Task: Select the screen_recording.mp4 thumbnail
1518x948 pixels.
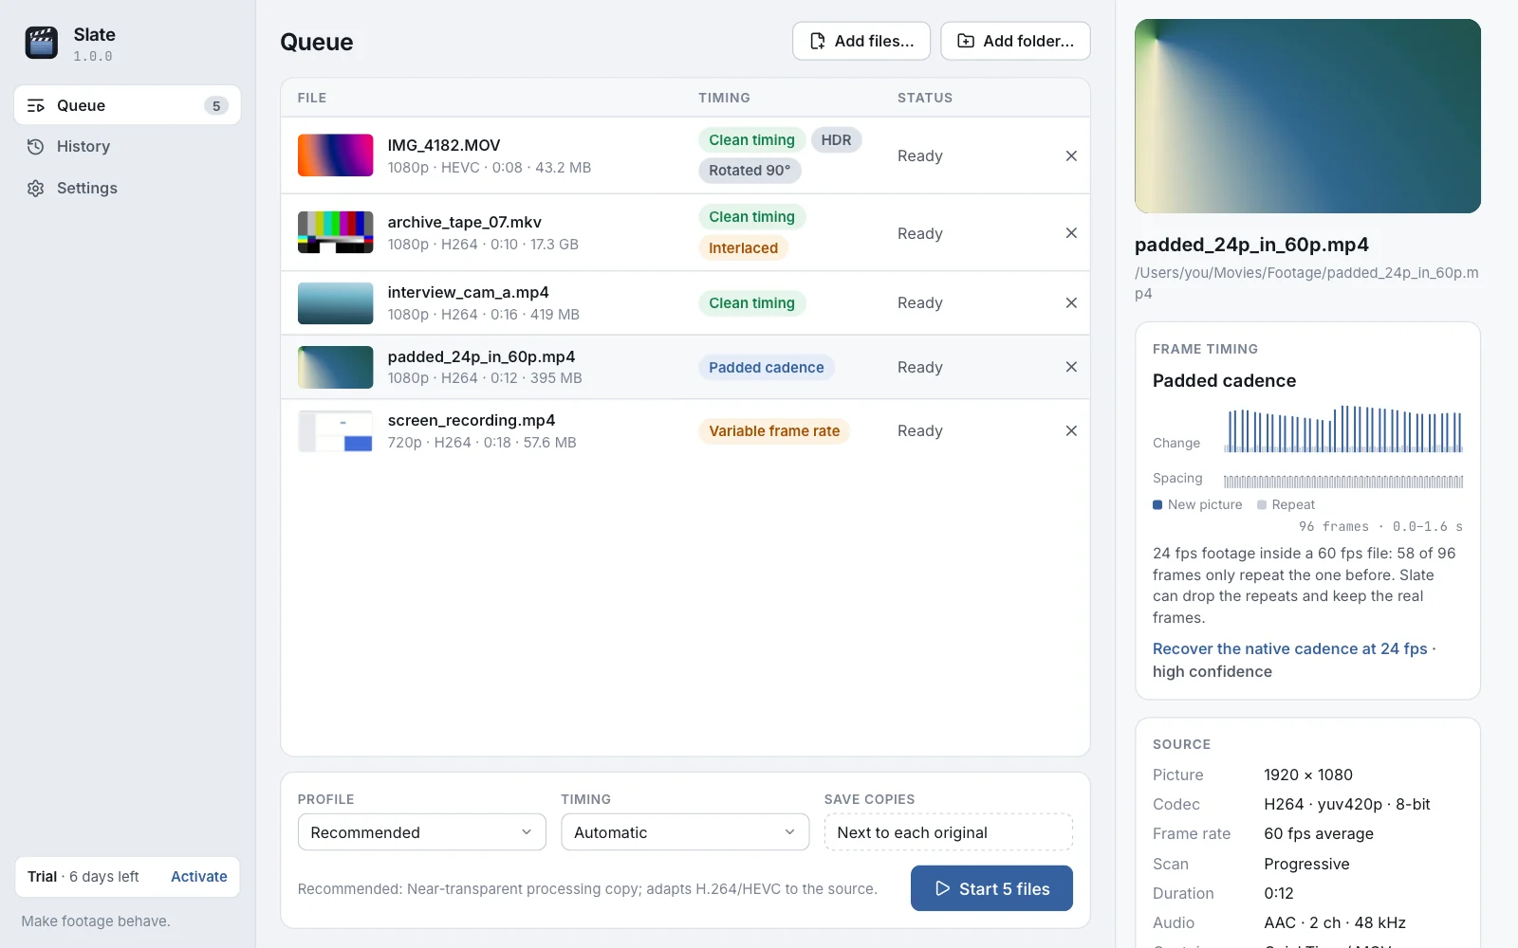Action: [335, 431]
